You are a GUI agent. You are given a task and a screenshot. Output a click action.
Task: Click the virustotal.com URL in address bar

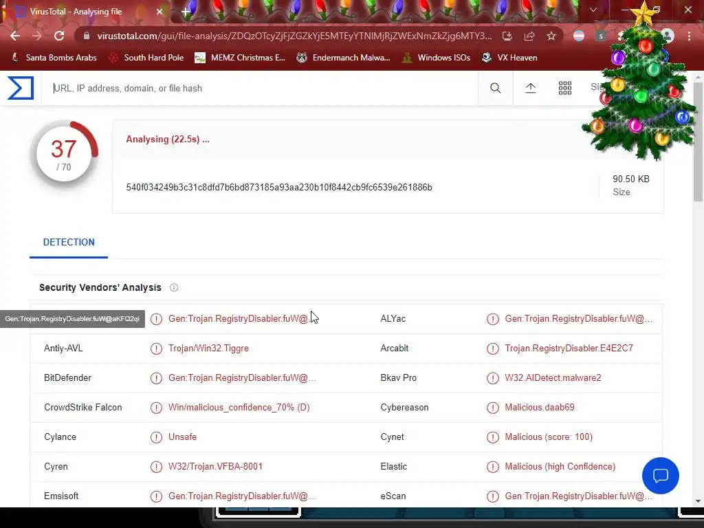pos(294,36)
